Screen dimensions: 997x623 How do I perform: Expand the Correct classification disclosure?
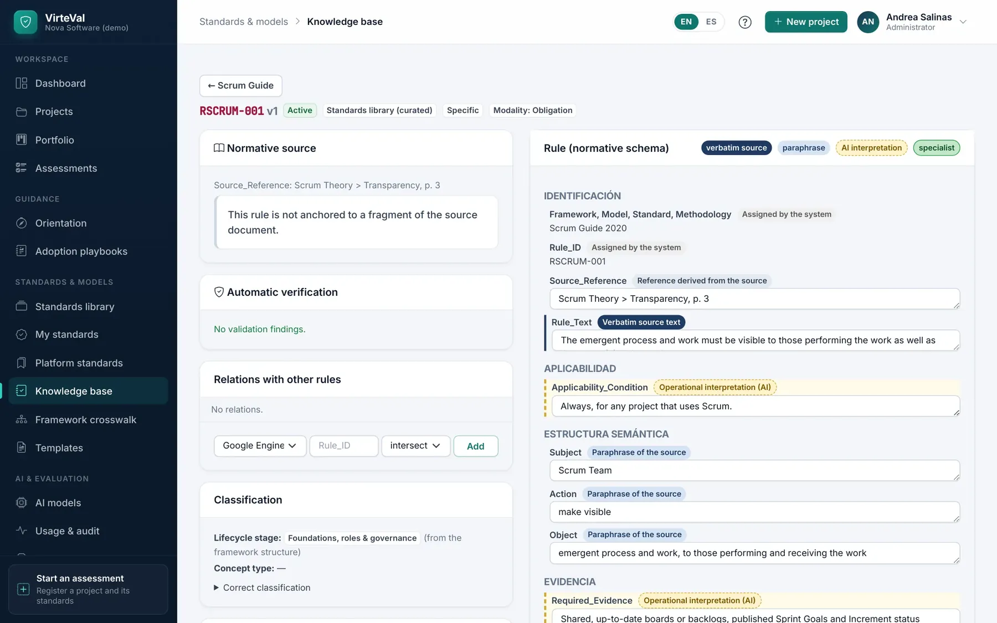(x=262, y=588)
